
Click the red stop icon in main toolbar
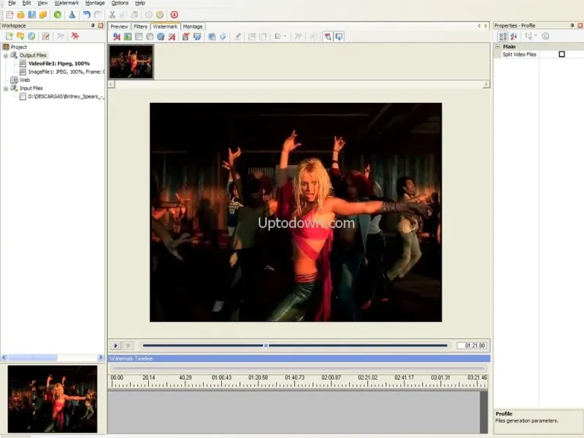click(x=174, y=15)
